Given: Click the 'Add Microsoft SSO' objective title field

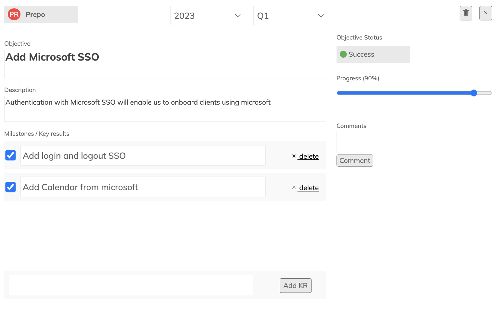Looking at the screenshot, I should click(165, 64).
